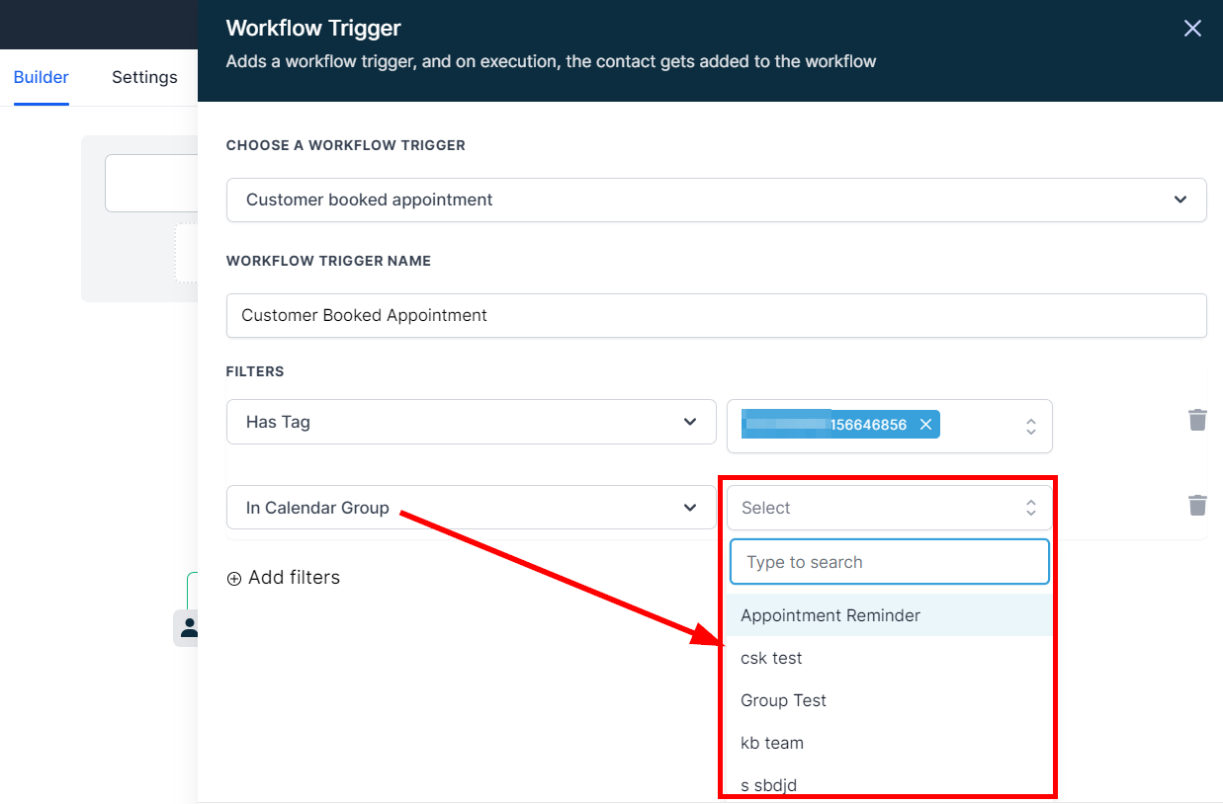Click the Type to search field

[x=889, y=562]
